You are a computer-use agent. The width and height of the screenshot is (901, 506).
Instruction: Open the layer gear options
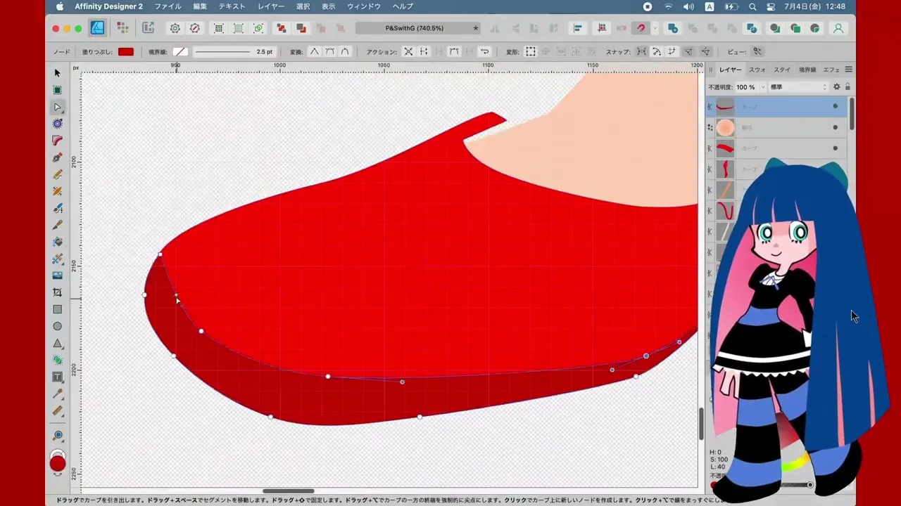[837, 87]
